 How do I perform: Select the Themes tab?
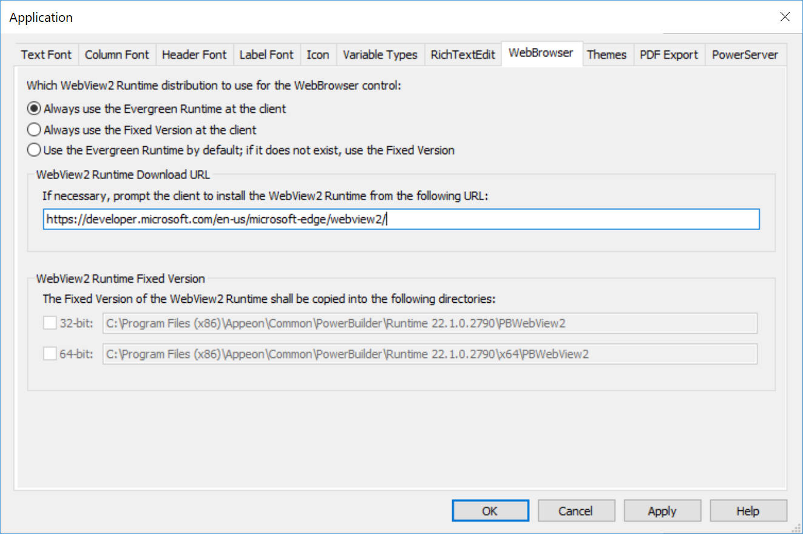pyautogui.click(x=606, y=55)
